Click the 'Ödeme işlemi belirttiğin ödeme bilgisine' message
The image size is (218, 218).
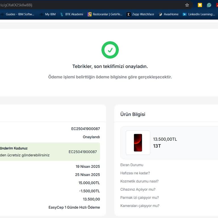(x=110, y=77)
